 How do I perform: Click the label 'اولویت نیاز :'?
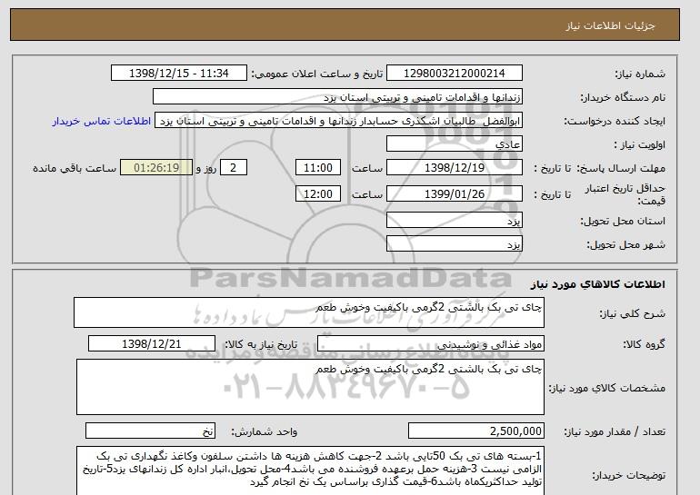pyautogui.click(x=640, y=145)
